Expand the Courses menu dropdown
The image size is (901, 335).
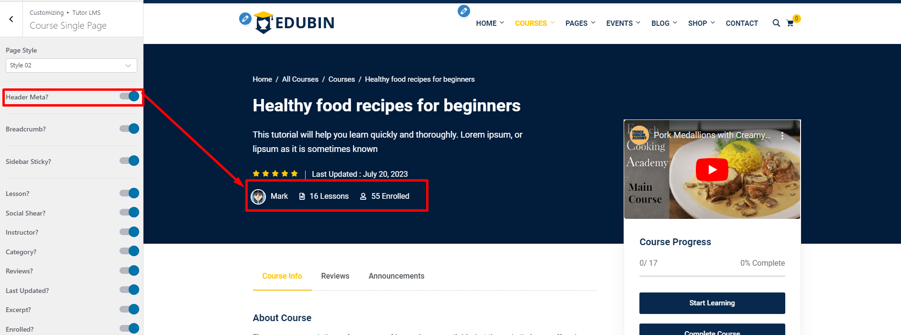click(x=534, y=23)
